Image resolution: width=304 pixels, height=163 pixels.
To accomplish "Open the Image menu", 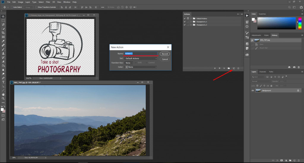I will point(20,2).
